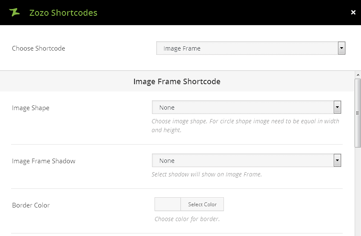This screenshot has height=236, width=361.
Task: Click the Zozo Shortcodes title text
Action: [63, 13]
